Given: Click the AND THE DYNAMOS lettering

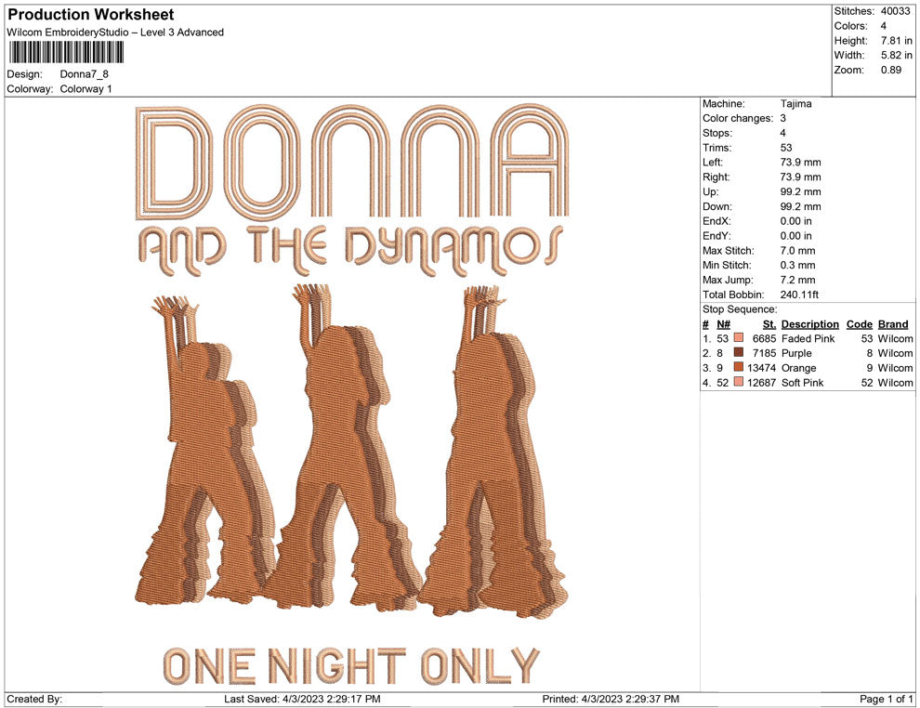Looking at the screenshot, I should [x=351, y=250].
